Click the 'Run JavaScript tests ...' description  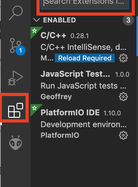[x=83, y=86]
